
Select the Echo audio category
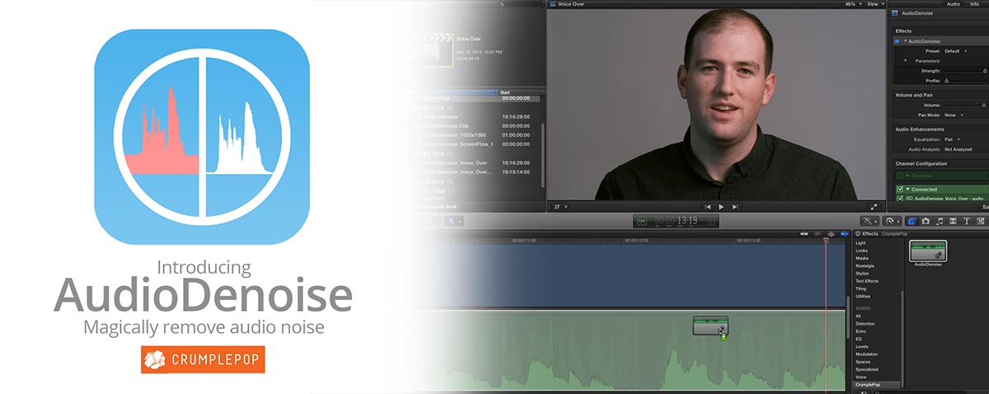coord(860,331)
